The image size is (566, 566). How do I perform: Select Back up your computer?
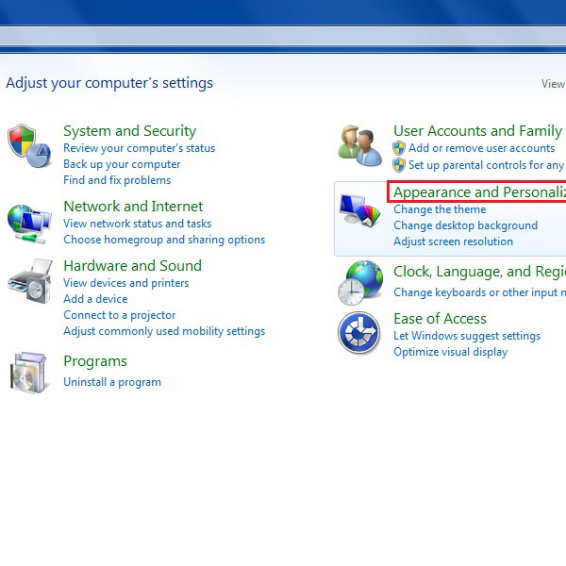[122, 164]
